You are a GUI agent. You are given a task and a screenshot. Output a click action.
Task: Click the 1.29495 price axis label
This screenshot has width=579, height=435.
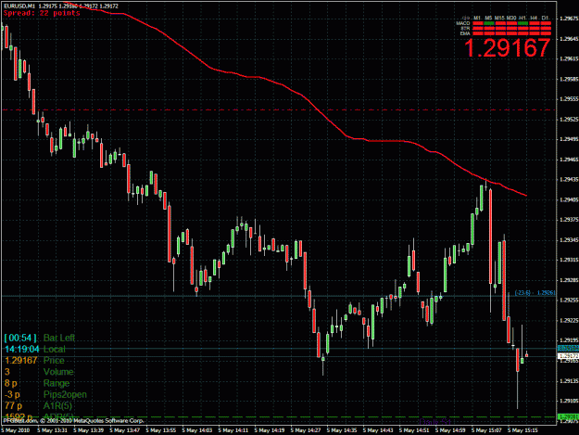569,139
